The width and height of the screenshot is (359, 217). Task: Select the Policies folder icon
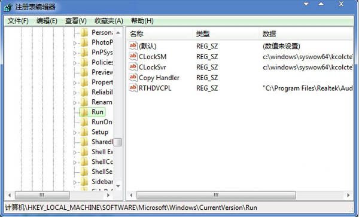[x=84, y=62]
